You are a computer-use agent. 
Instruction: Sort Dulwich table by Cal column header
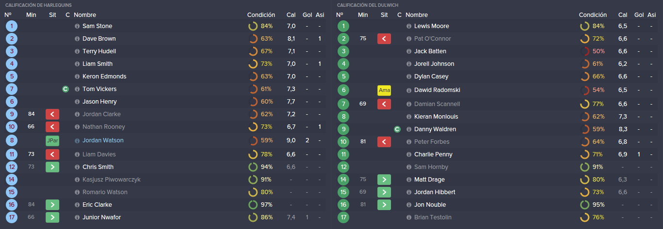point(623,15)
